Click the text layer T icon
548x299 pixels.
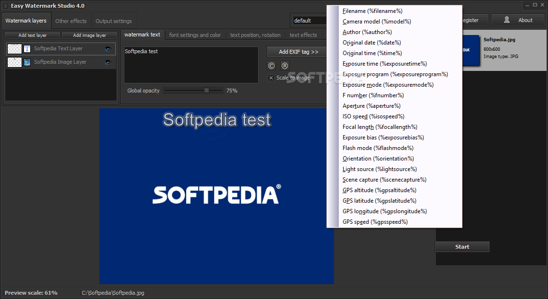(27, 49)
